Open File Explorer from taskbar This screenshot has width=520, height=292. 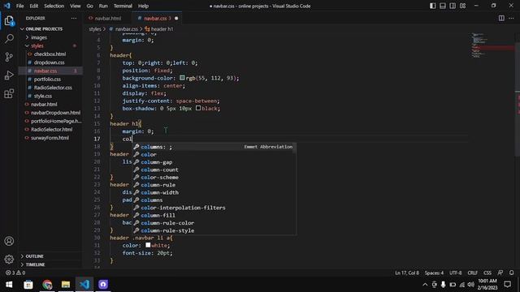click(66, 285)
